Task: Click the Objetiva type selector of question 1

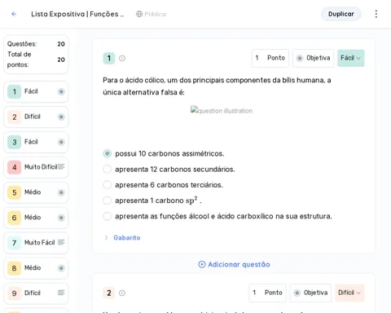Action: 313,58
